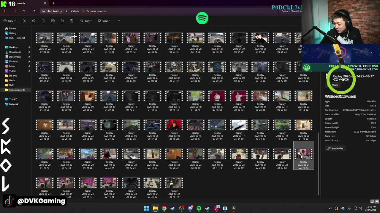
Task: Select Replay 2026-02-04 00-31-34 video
Action: 45,72
